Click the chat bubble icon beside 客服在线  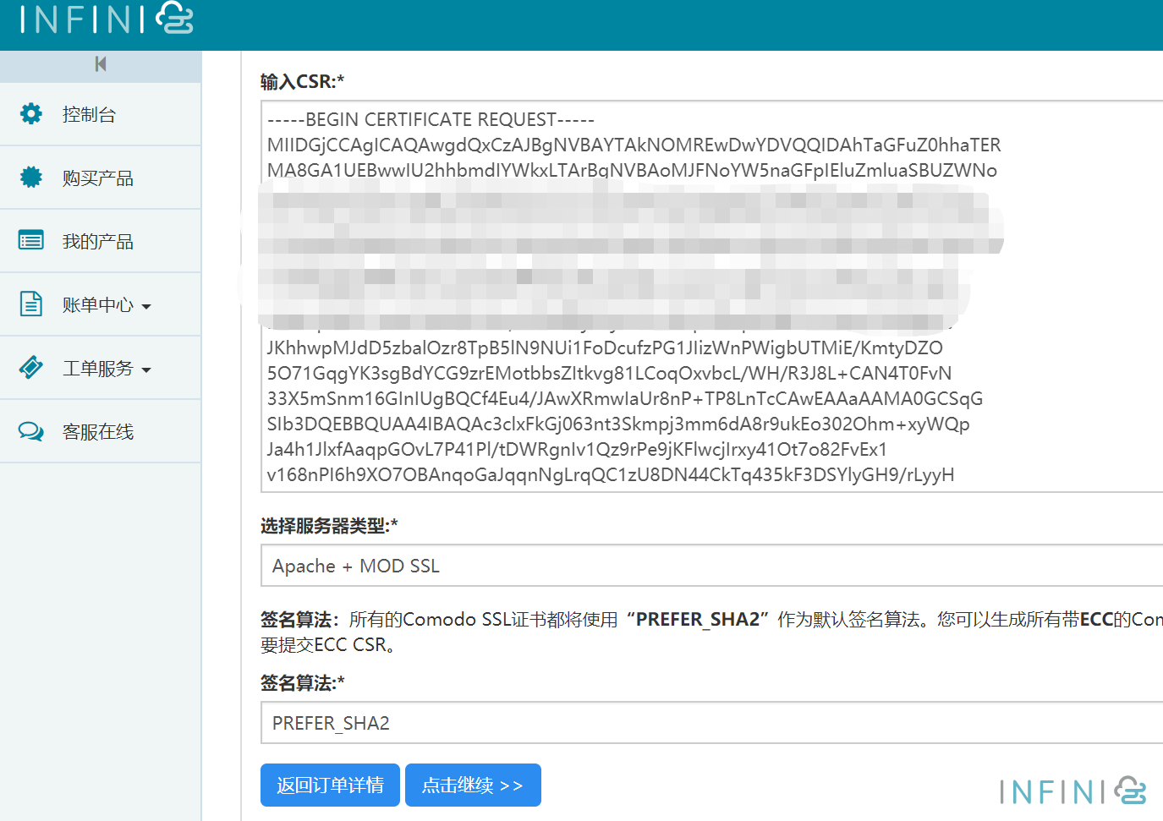[31, 431]
